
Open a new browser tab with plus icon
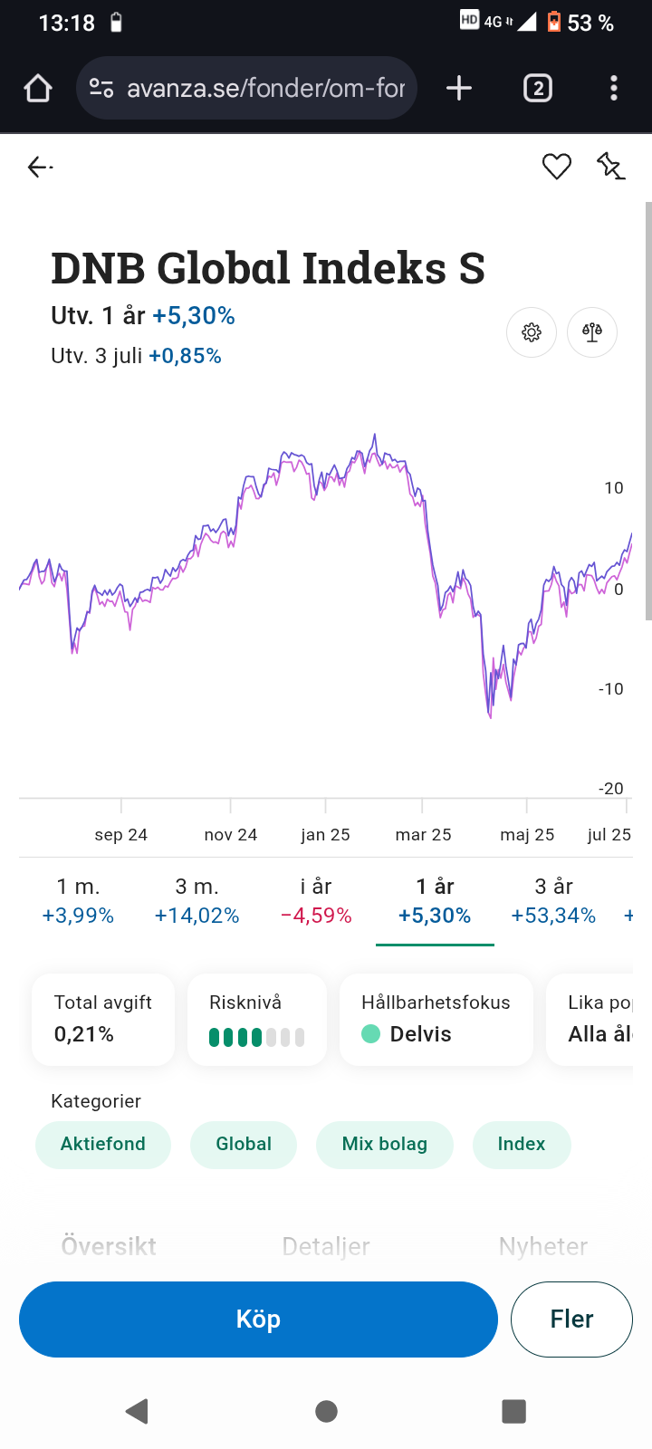click(x=459, y=89)
